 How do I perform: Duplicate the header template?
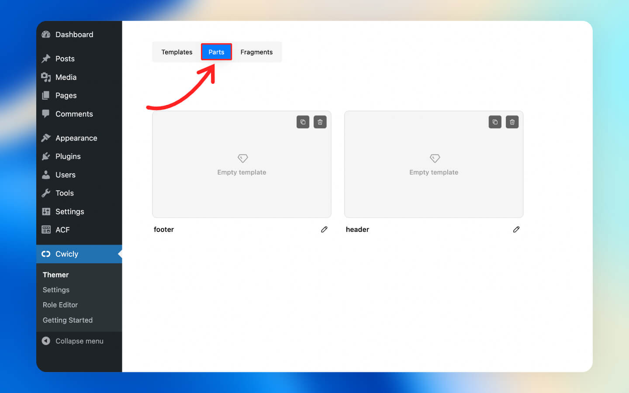click(495, 122)
